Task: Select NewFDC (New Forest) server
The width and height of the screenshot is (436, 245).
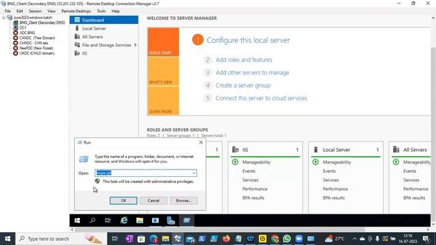Action: (x=36, y=48)
